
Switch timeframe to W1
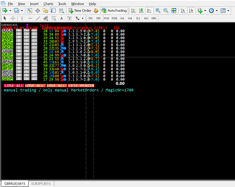146,18
